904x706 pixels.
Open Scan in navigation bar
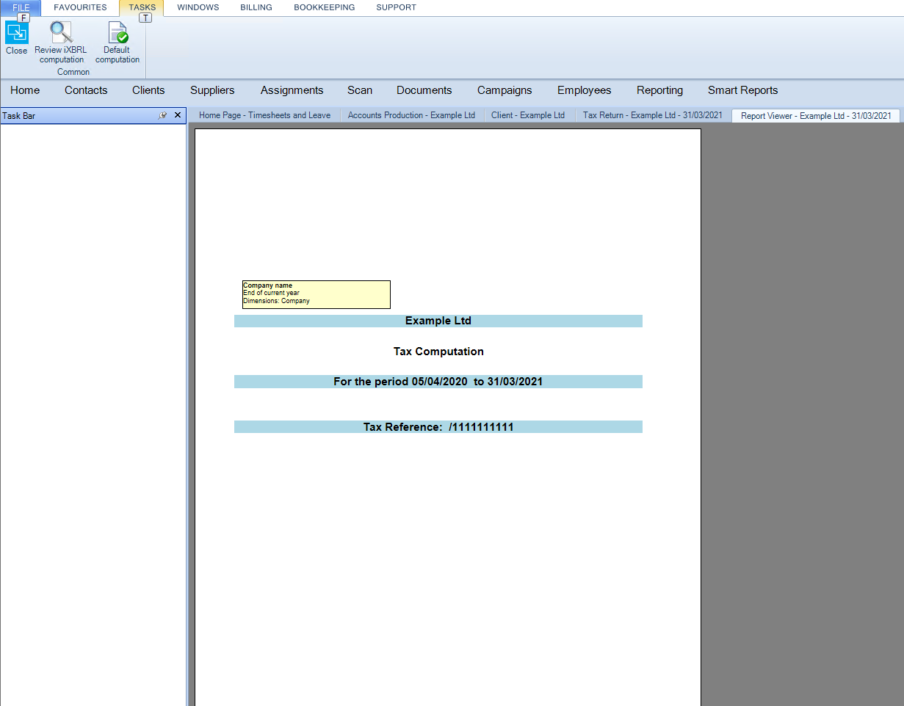[360, 90]
